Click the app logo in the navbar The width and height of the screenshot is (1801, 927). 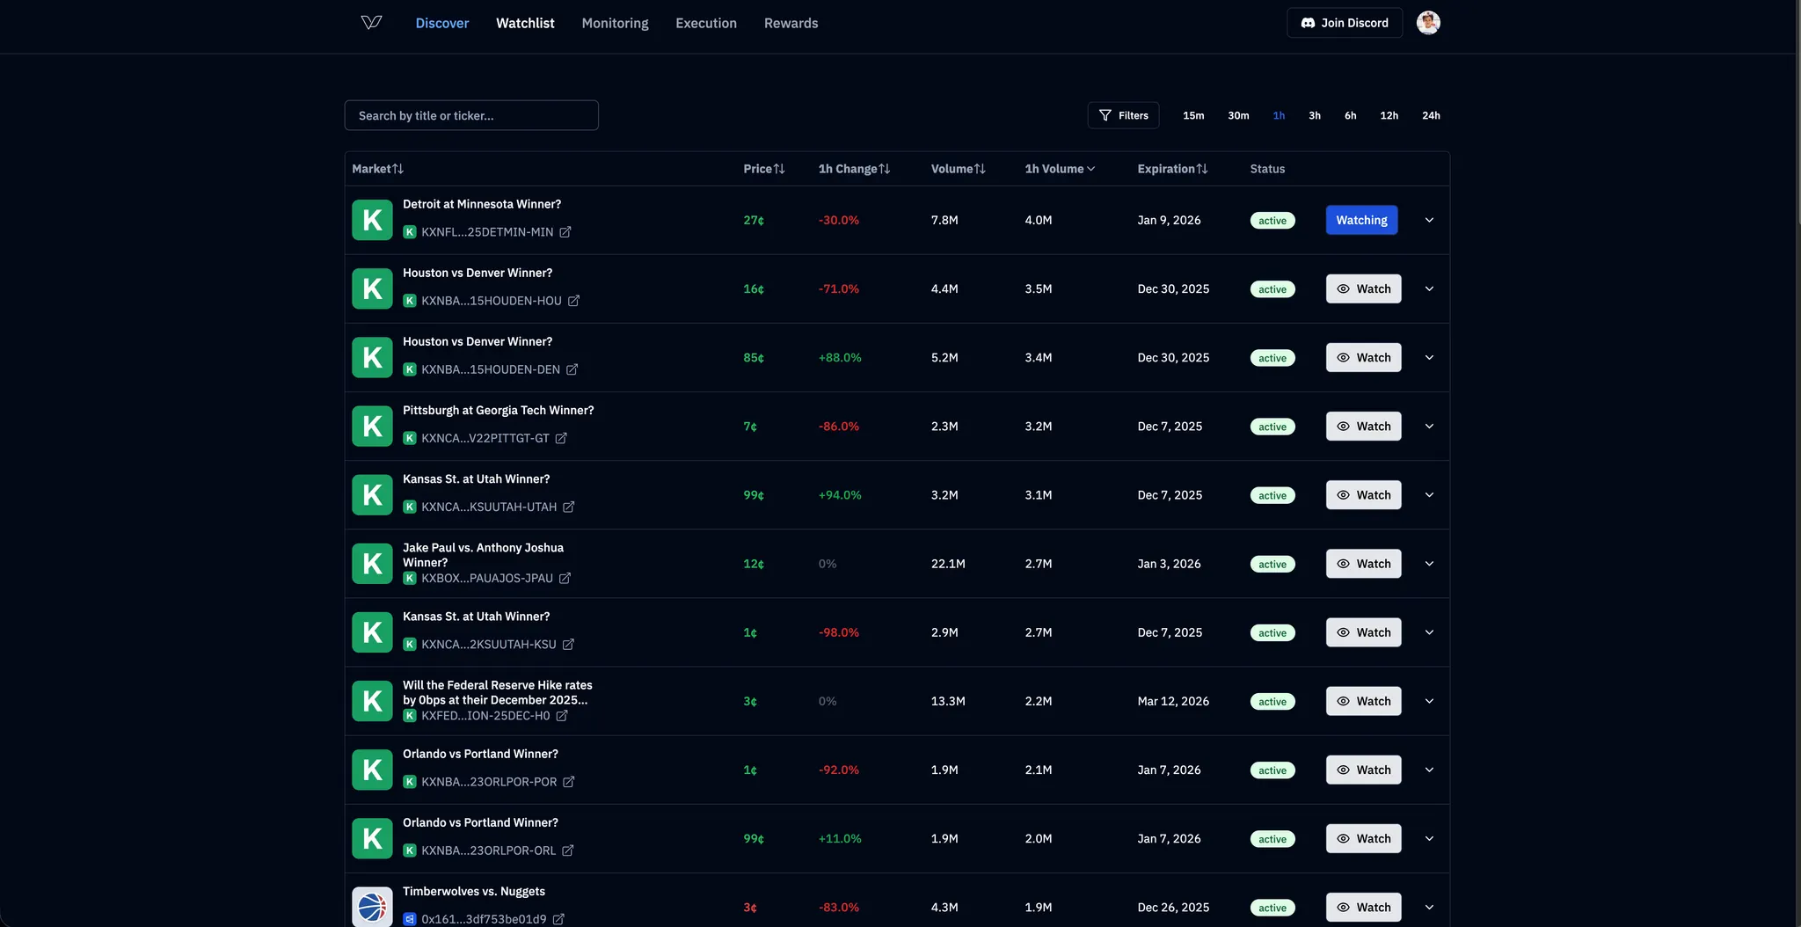coord(371,23)
